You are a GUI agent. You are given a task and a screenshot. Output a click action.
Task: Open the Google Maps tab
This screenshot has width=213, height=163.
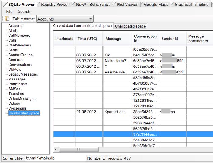[x=156, y=5]
